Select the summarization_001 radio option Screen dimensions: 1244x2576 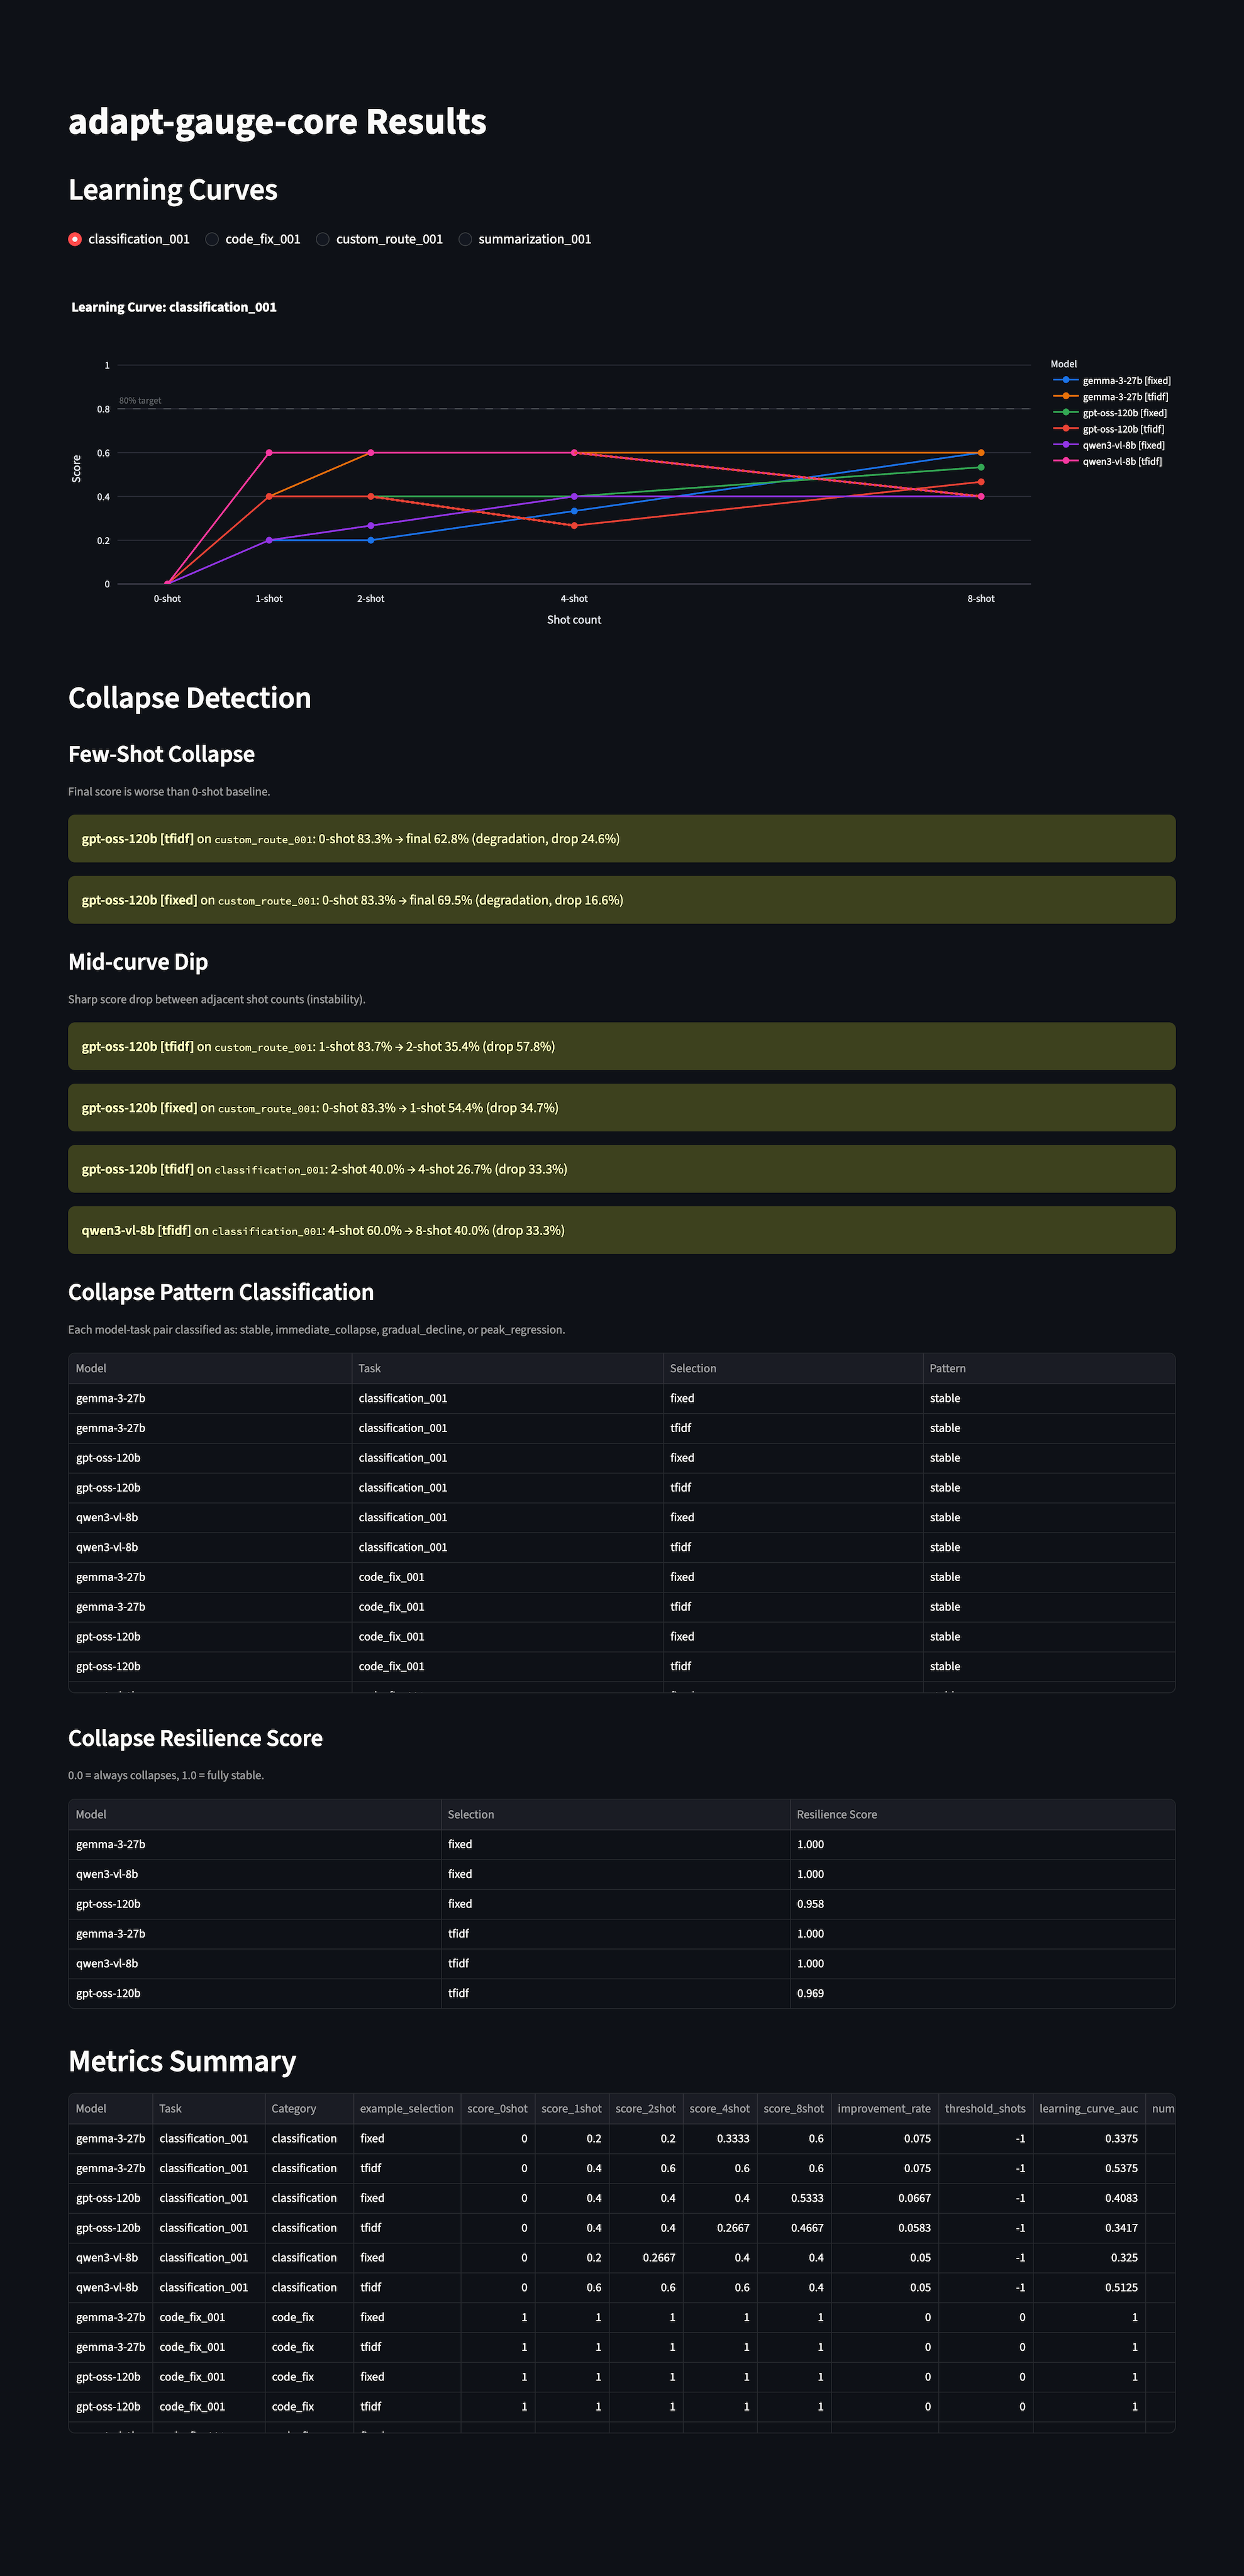(x=465, y=238)
